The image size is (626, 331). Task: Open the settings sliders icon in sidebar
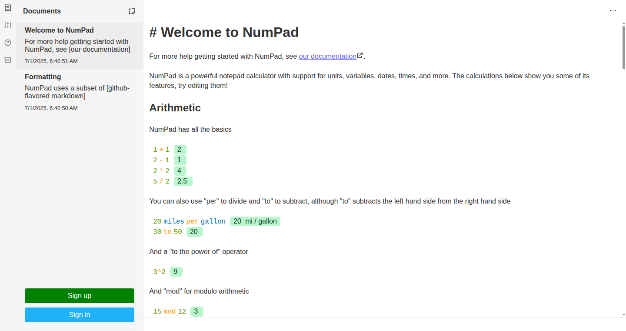[x=8, y=25]
